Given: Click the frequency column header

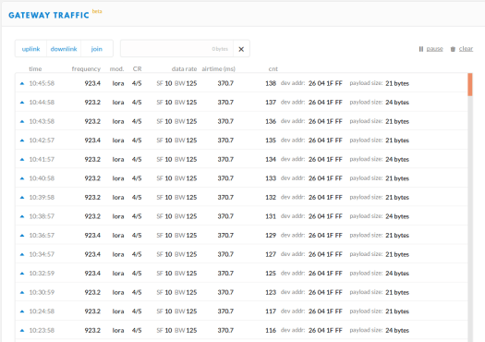Looking at the screenshot, I should 86,68.
